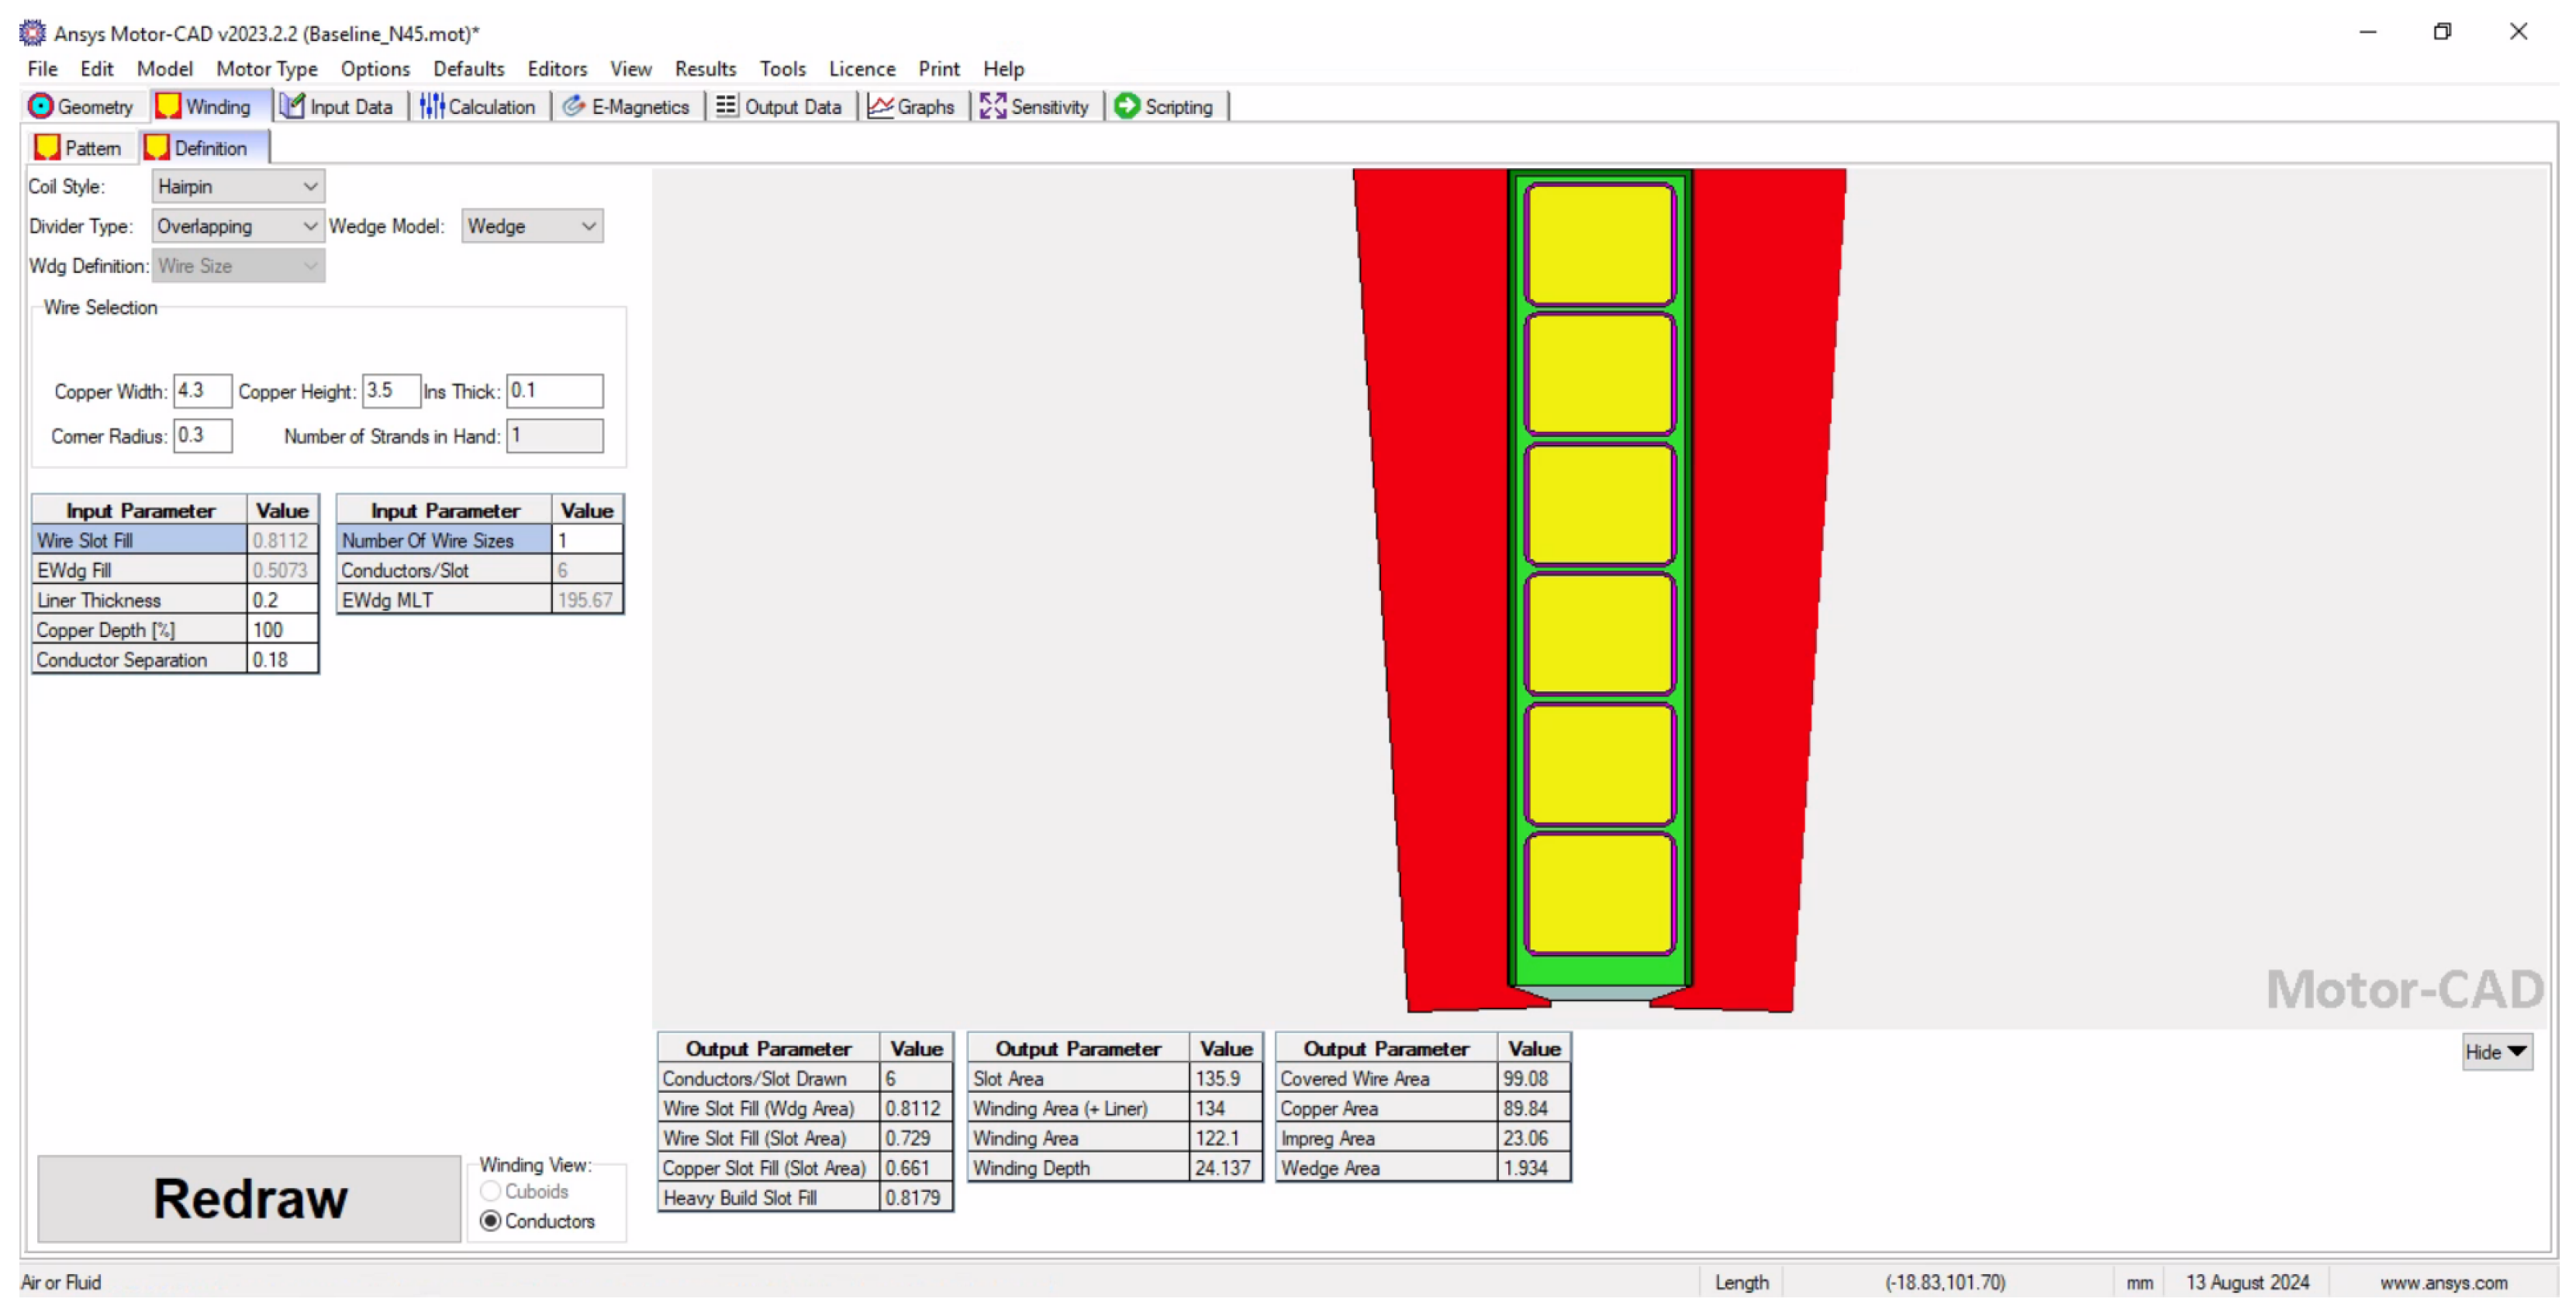2576x1316 pixels.
Task: Open Scripting green arrow icon
Action: point(1127,106)
